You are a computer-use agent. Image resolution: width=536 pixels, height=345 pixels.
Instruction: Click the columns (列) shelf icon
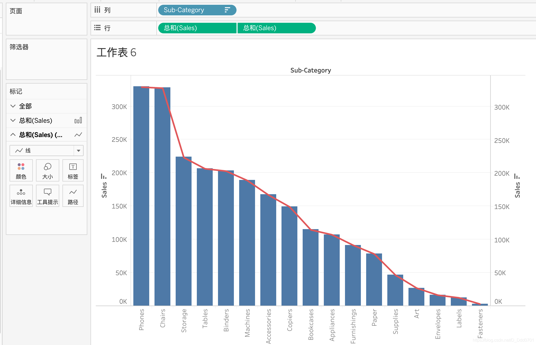click(97, 10)
